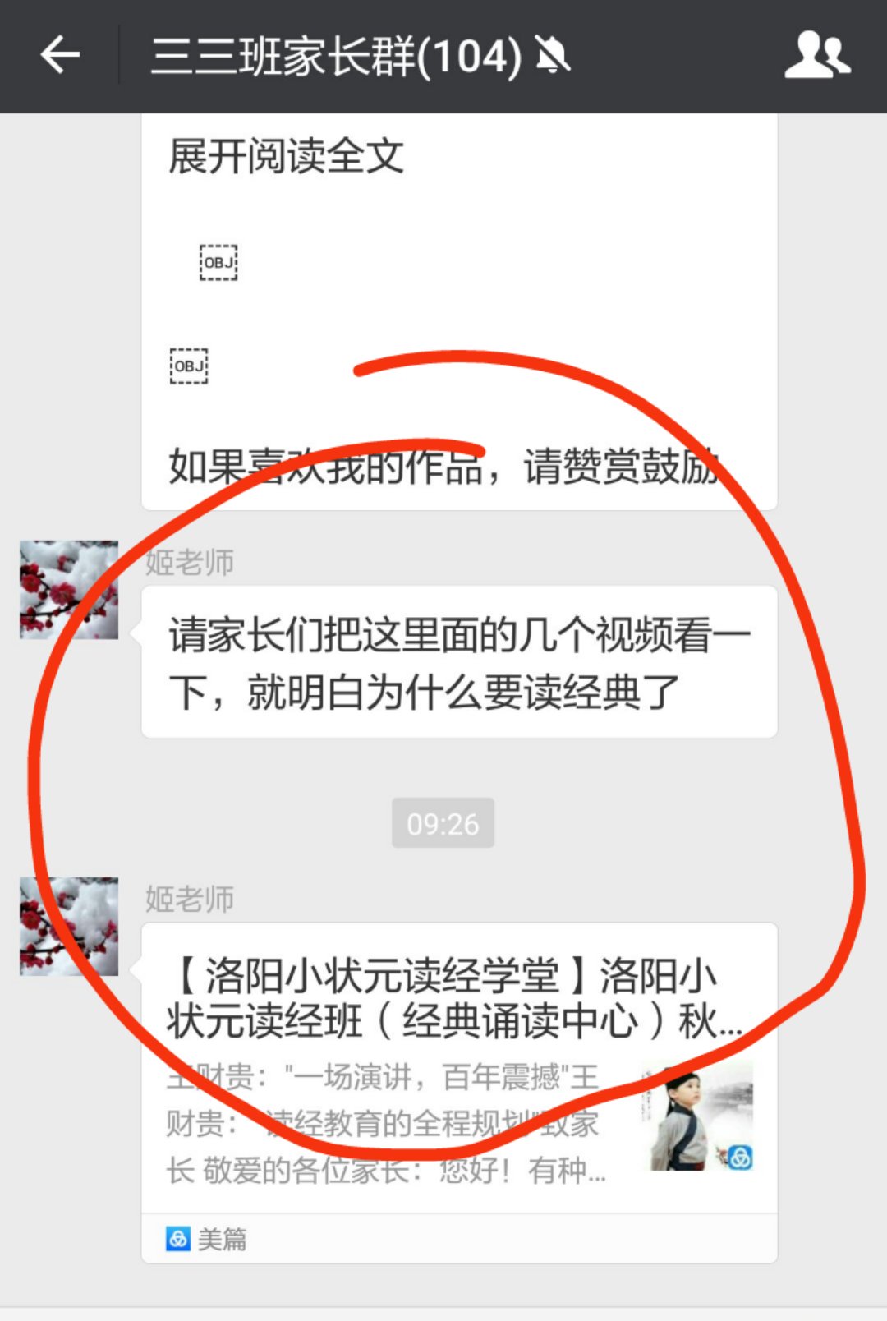Tap the 09:26 timestamp label

[x=443, y=823]
